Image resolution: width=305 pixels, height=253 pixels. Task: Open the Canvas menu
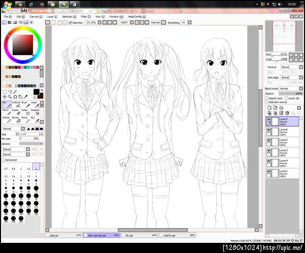tap(36, 17)
